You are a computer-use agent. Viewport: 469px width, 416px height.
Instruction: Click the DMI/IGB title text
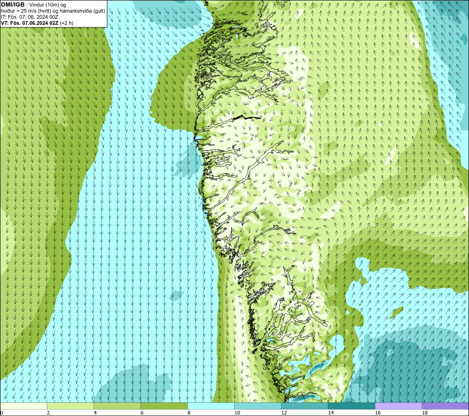point(13,5)
